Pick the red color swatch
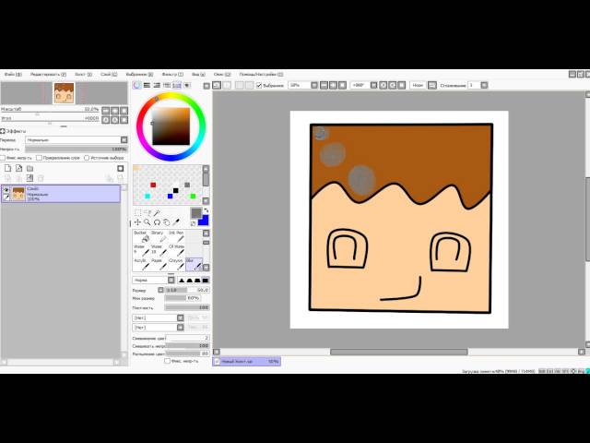 point(153,185)
